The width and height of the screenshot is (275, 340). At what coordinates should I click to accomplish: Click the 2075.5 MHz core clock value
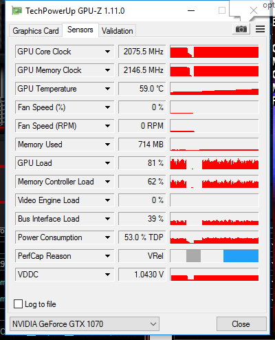click(142, 52)
